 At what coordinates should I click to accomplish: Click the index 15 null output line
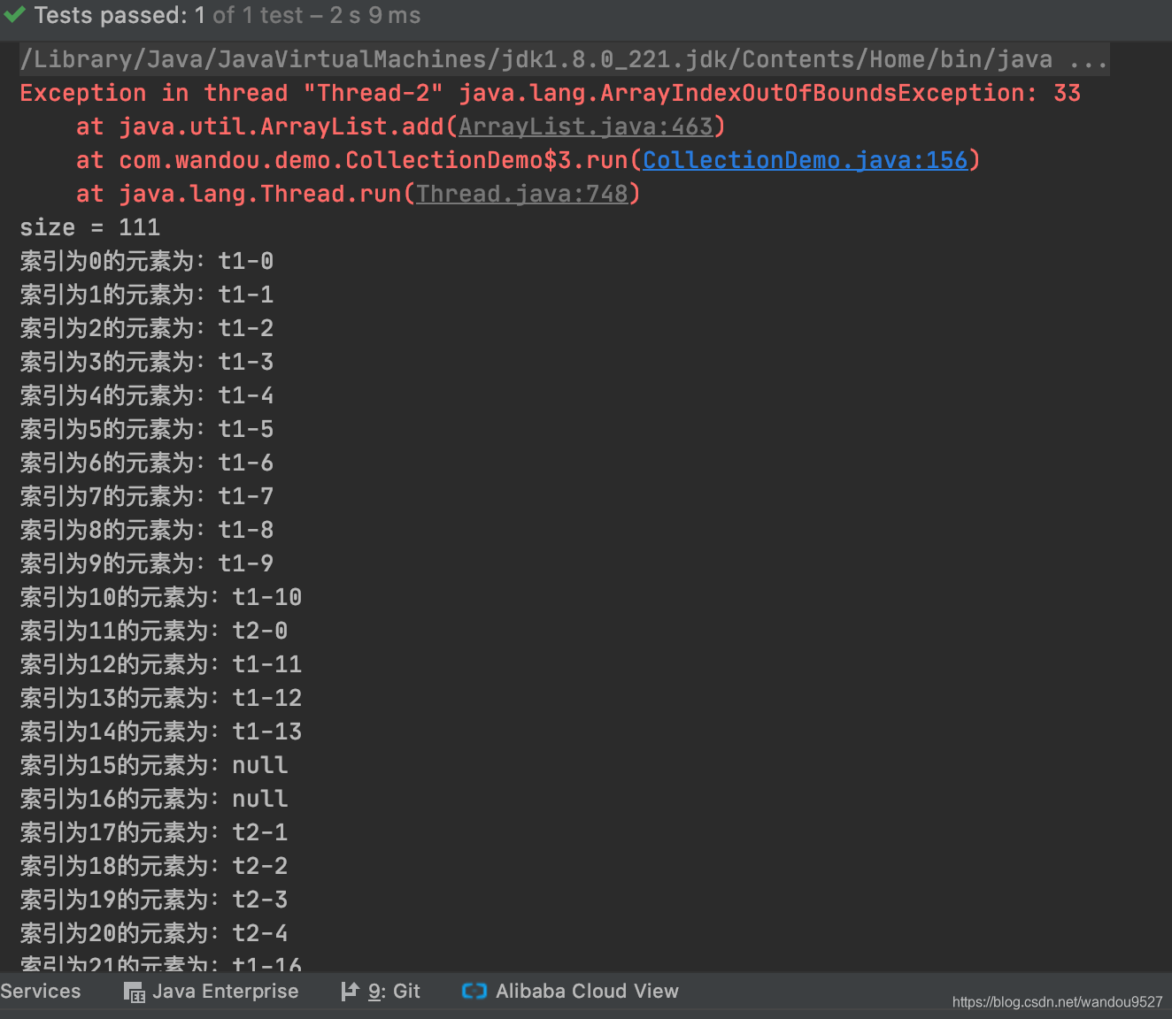[x=154, y=765]
